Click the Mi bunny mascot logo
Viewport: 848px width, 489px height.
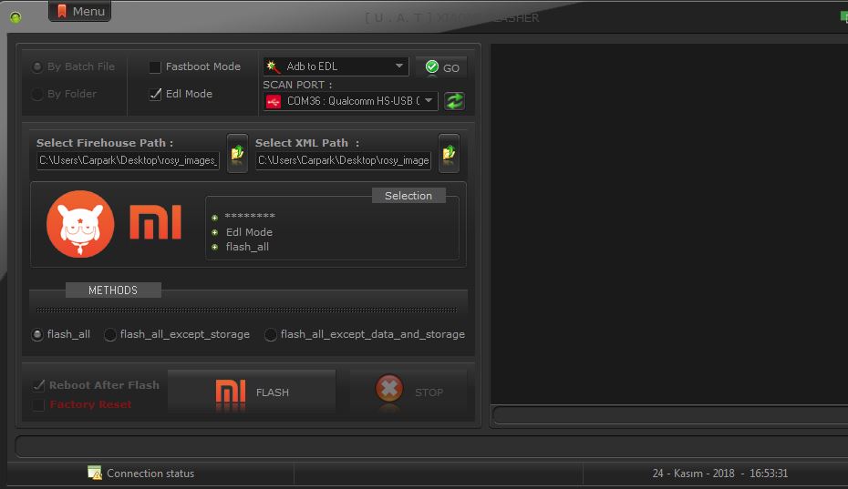[80, 224]
